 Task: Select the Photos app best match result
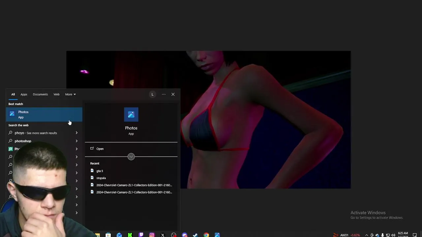tap(44, 115)
